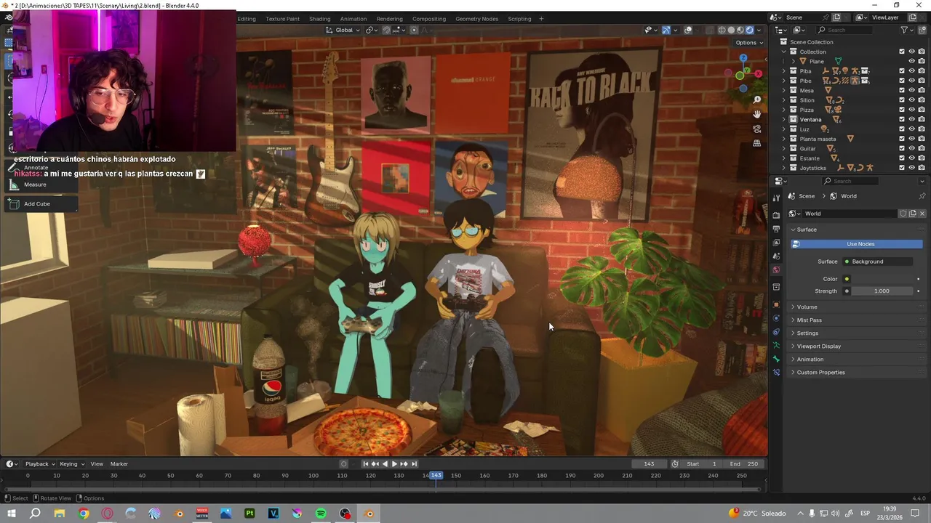Toggle the camera view gizmo icon
Viewport: 931px width, 523px height.
tap(757, 129)
